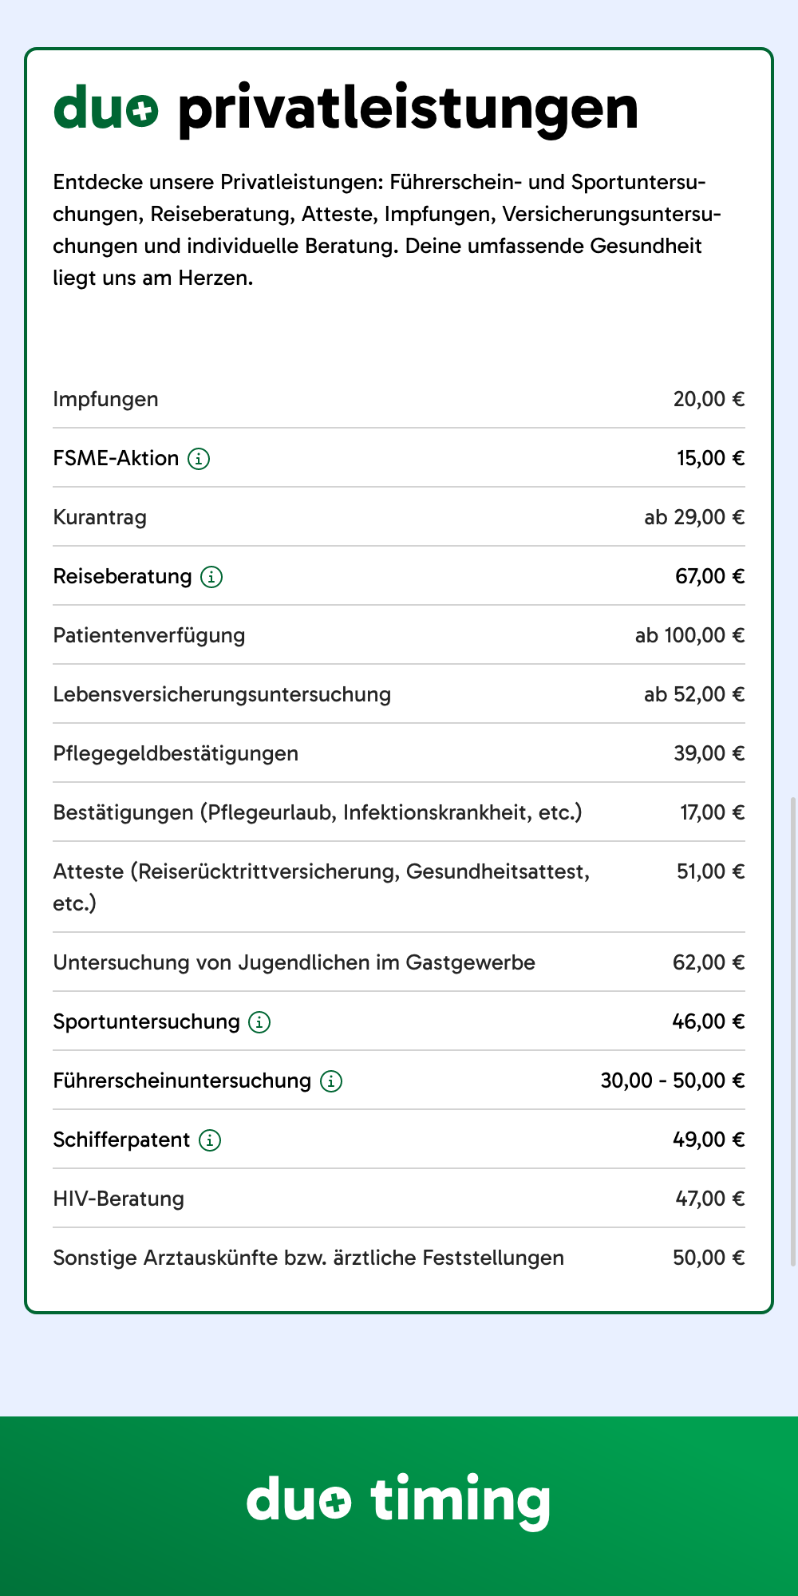The width and height of the screenshot is (798, 1596).
Task: Click the green duo logo in the privatleistungen heading
Action: pyautogui.click(x=105, y=109)
